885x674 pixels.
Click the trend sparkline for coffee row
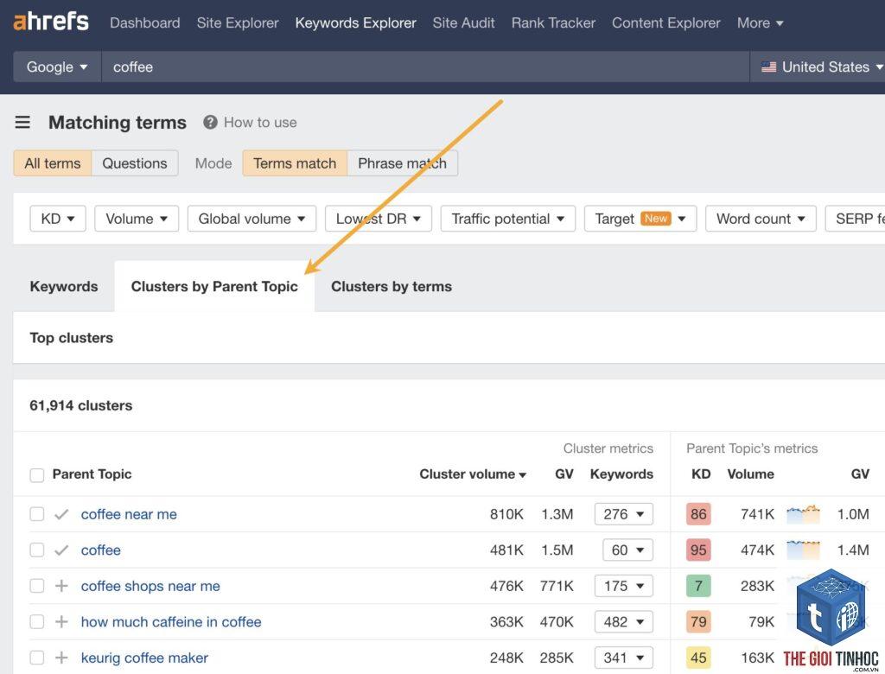(x=803, y=550)
